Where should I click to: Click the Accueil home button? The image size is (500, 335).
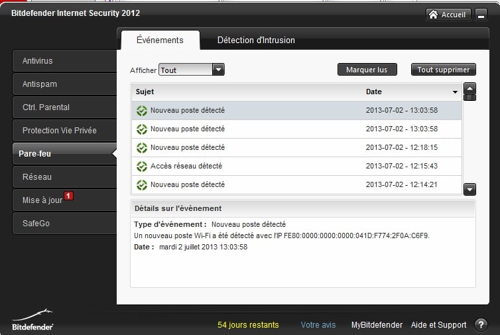coord(448,15)
